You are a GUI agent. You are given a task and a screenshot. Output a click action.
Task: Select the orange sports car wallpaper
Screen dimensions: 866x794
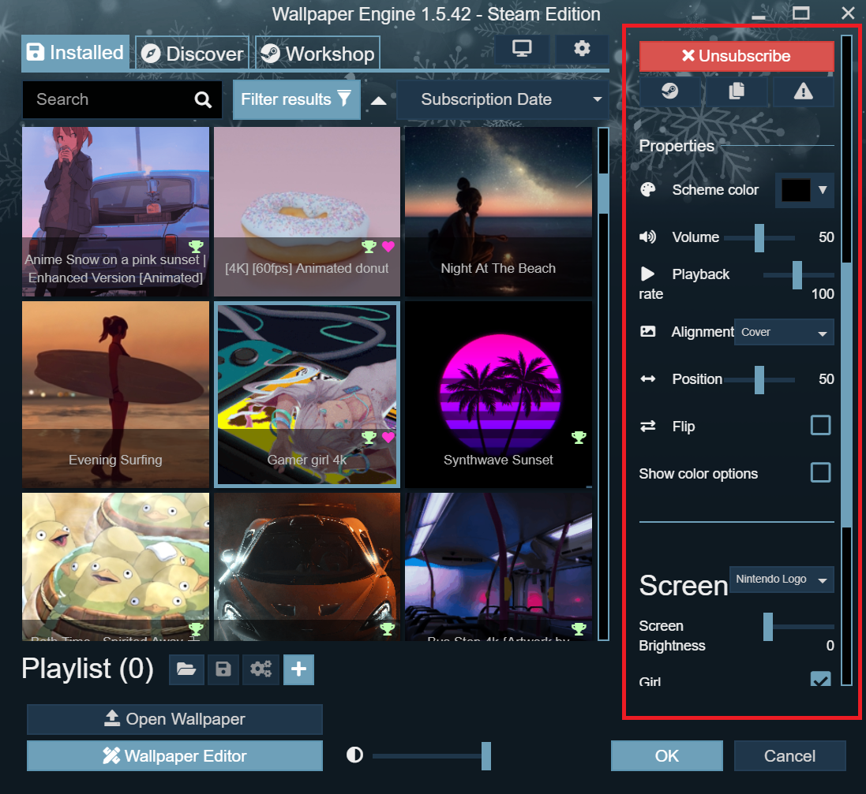[307, 567]
